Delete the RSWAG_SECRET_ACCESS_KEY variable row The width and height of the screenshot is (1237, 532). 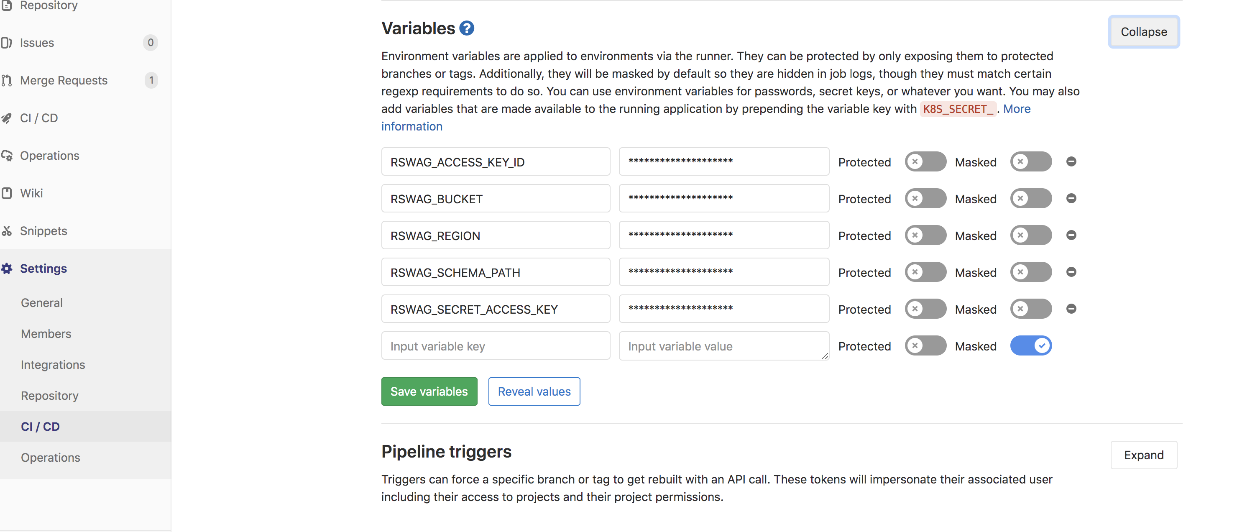[1071, 309]
